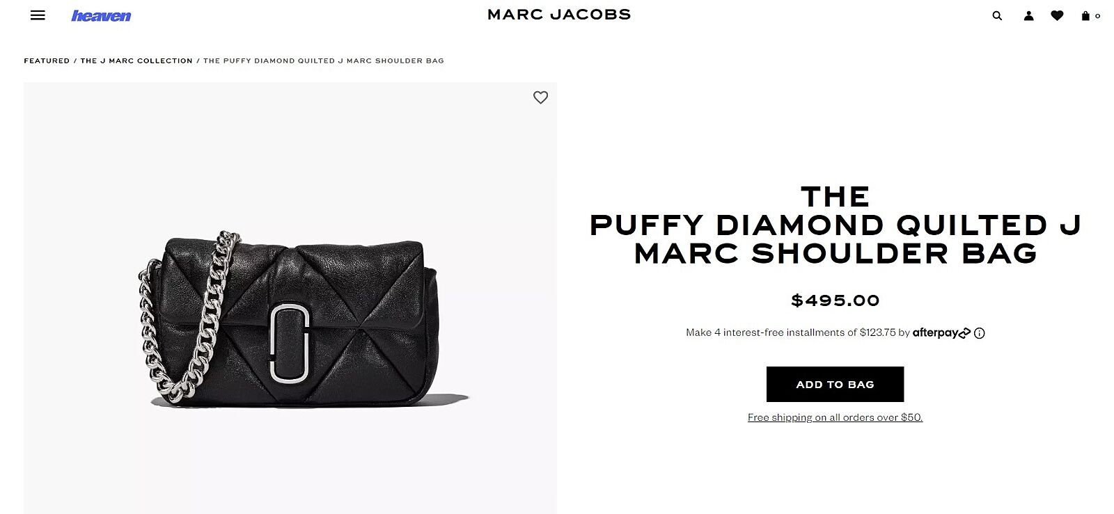The width and height of the screenshot is (1114, 514).
Task: Click the Add to Bag button
Action: [835, 384]
